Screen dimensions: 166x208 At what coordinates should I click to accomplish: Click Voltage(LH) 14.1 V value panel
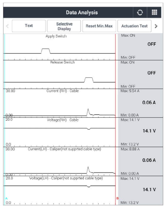click(x=140, y=191)
